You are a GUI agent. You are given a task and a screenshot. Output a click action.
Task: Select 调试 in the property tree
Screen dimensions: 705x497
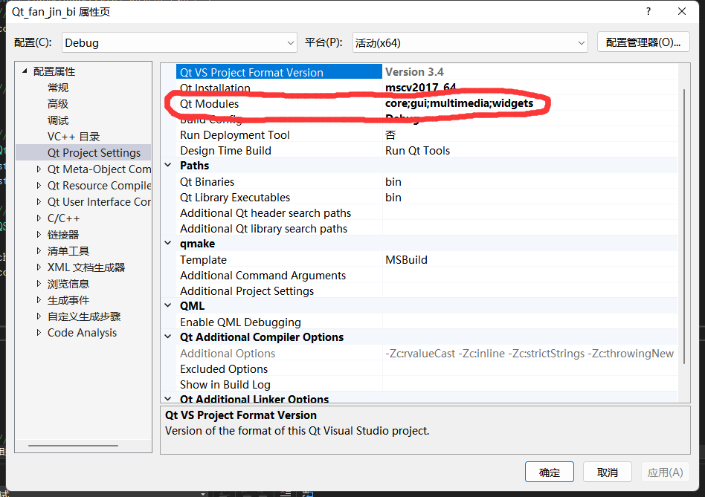[58, 120]
